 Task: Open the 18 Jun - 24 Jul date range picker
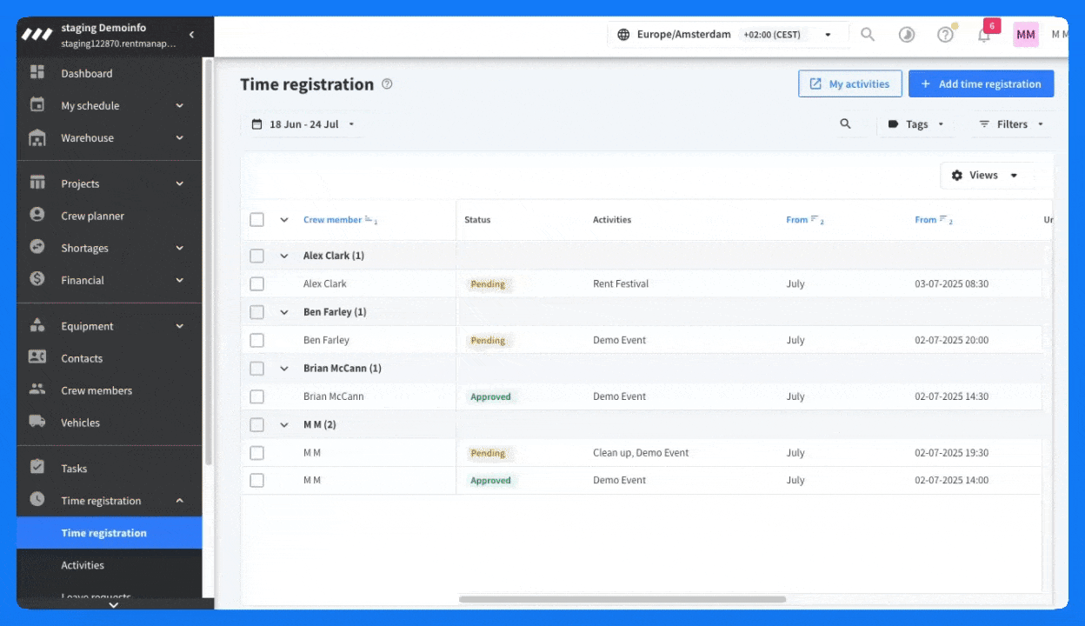tap(303, 124)
